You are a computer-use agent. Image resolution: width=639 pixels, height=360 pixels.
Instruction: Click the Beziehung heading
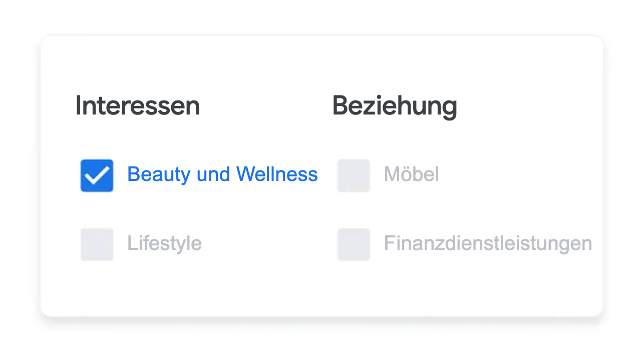click(x=395, y=106)
